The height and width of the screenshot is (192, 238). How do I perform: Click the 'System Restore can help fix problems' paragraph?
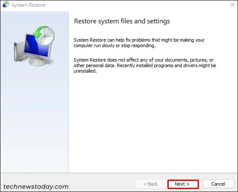[139, 43]
